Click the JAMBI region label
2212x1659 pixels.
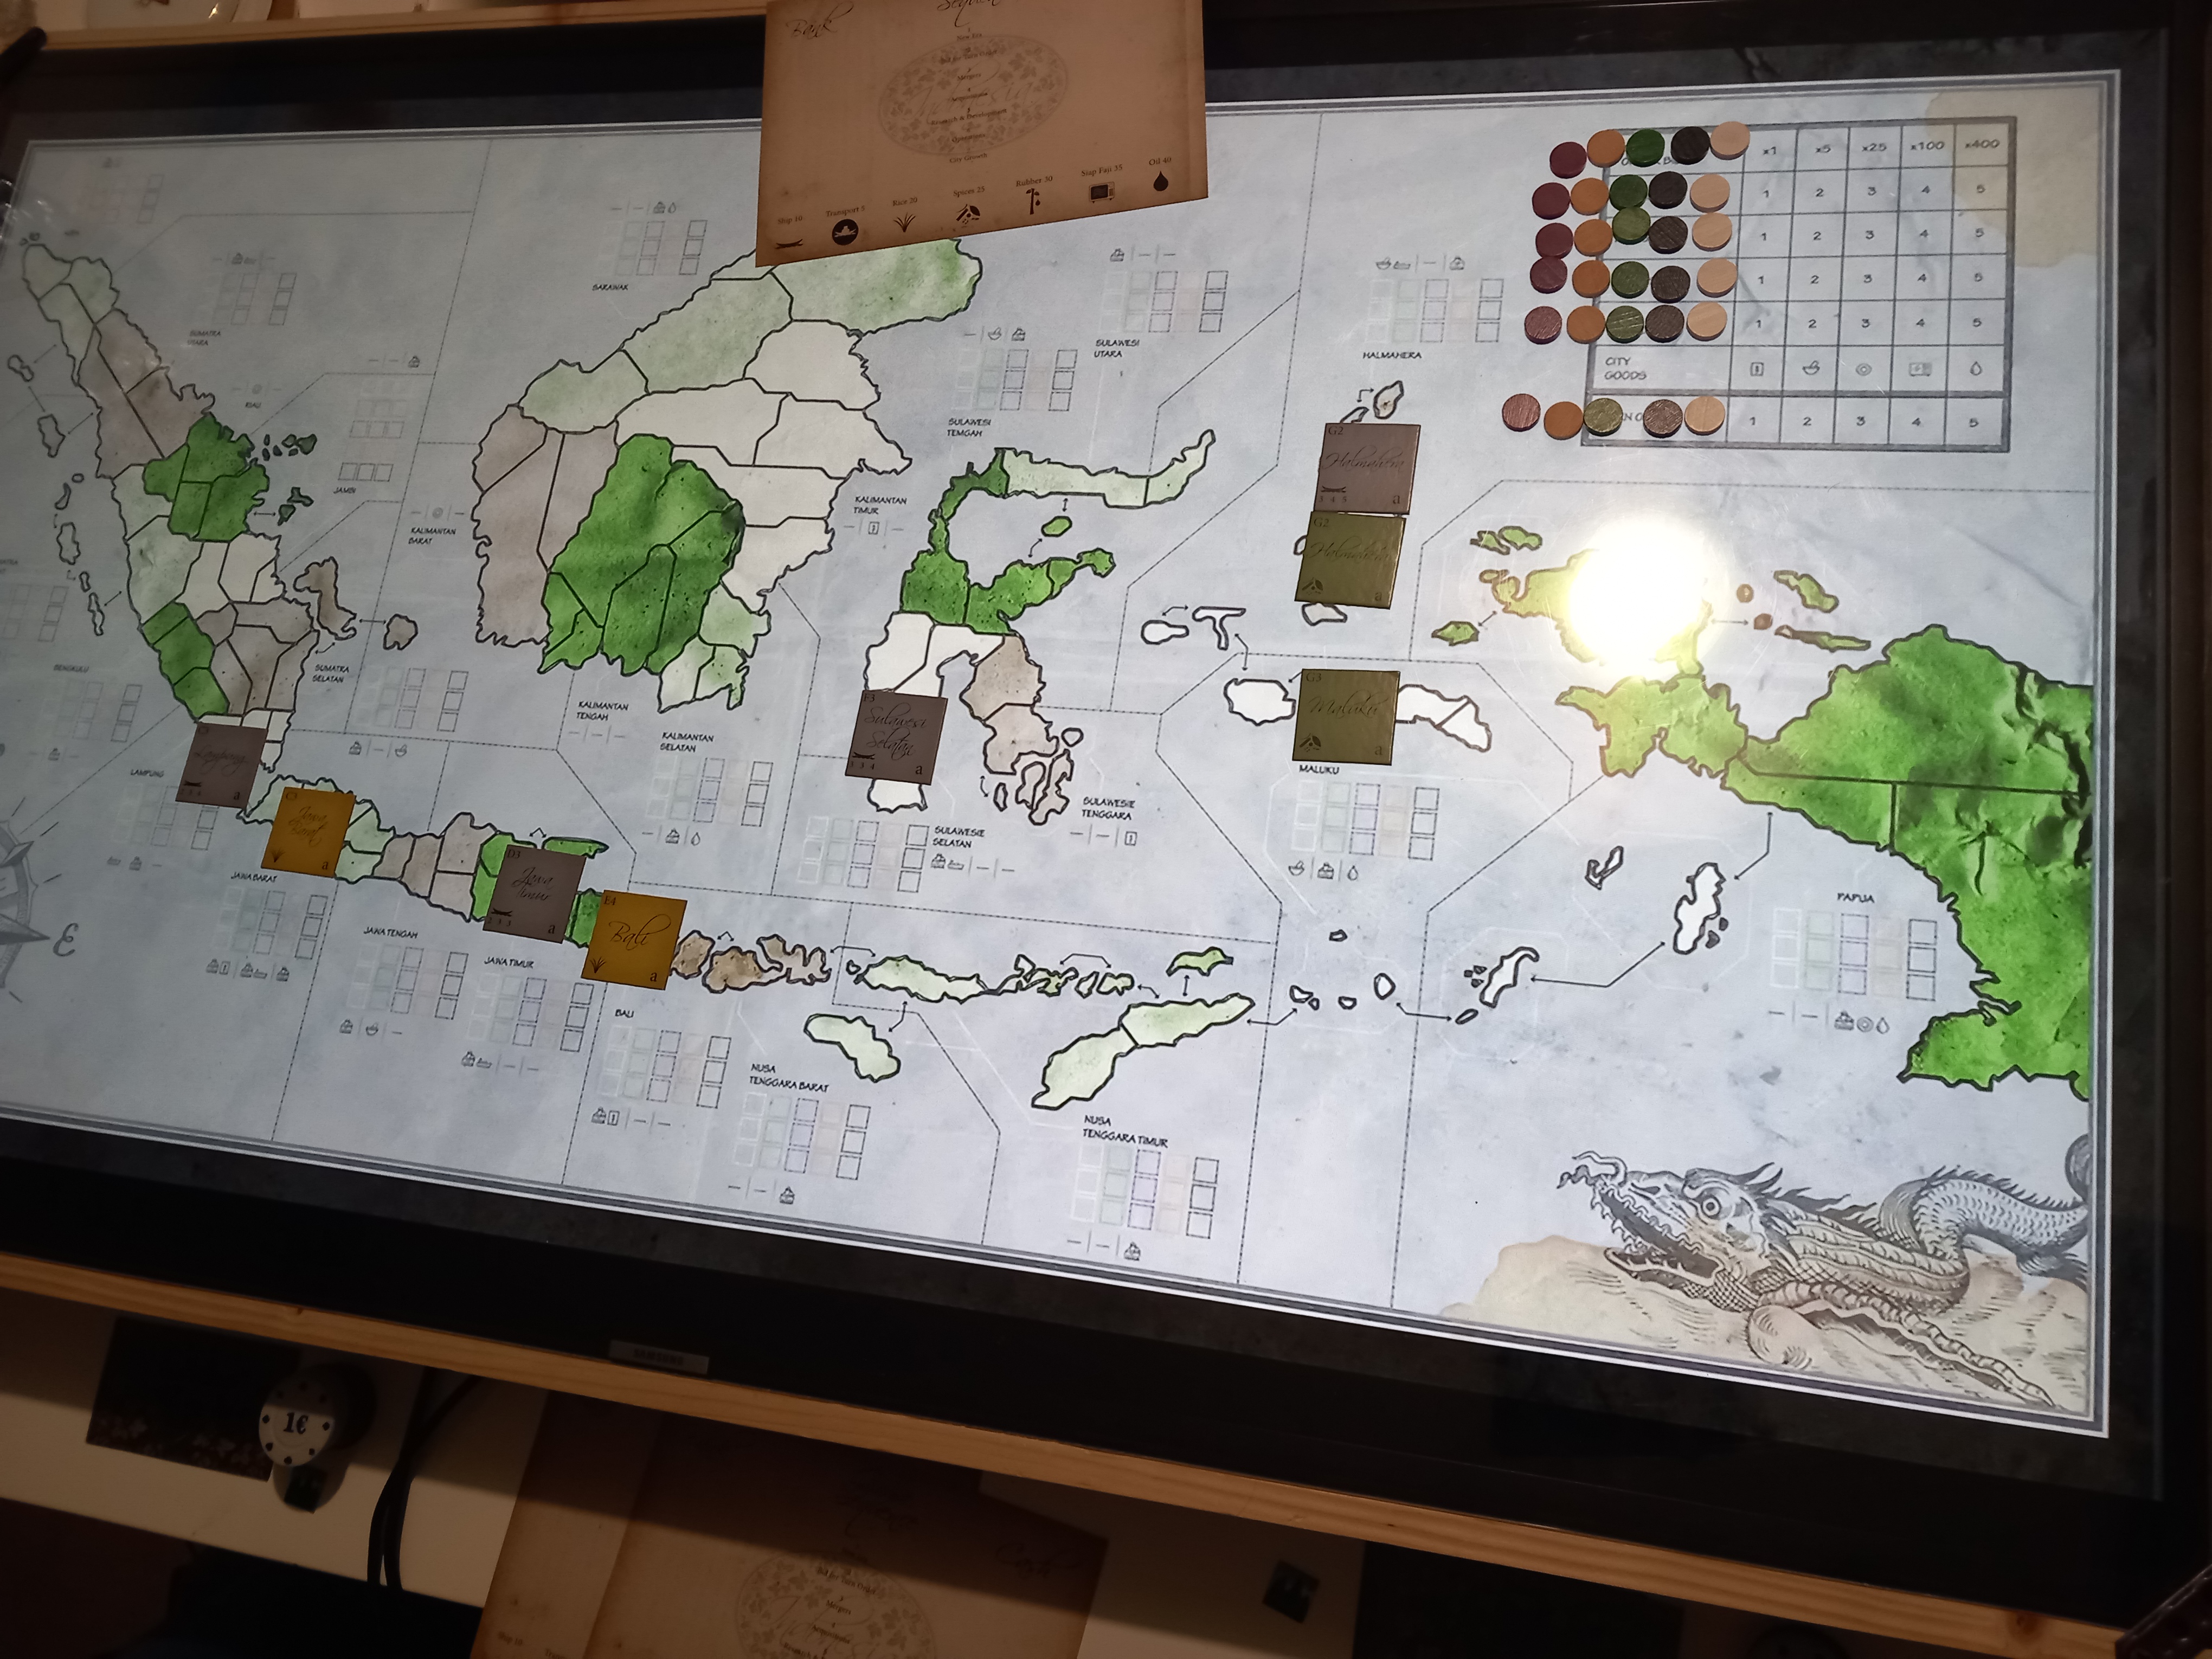click(x=345, y=490)
